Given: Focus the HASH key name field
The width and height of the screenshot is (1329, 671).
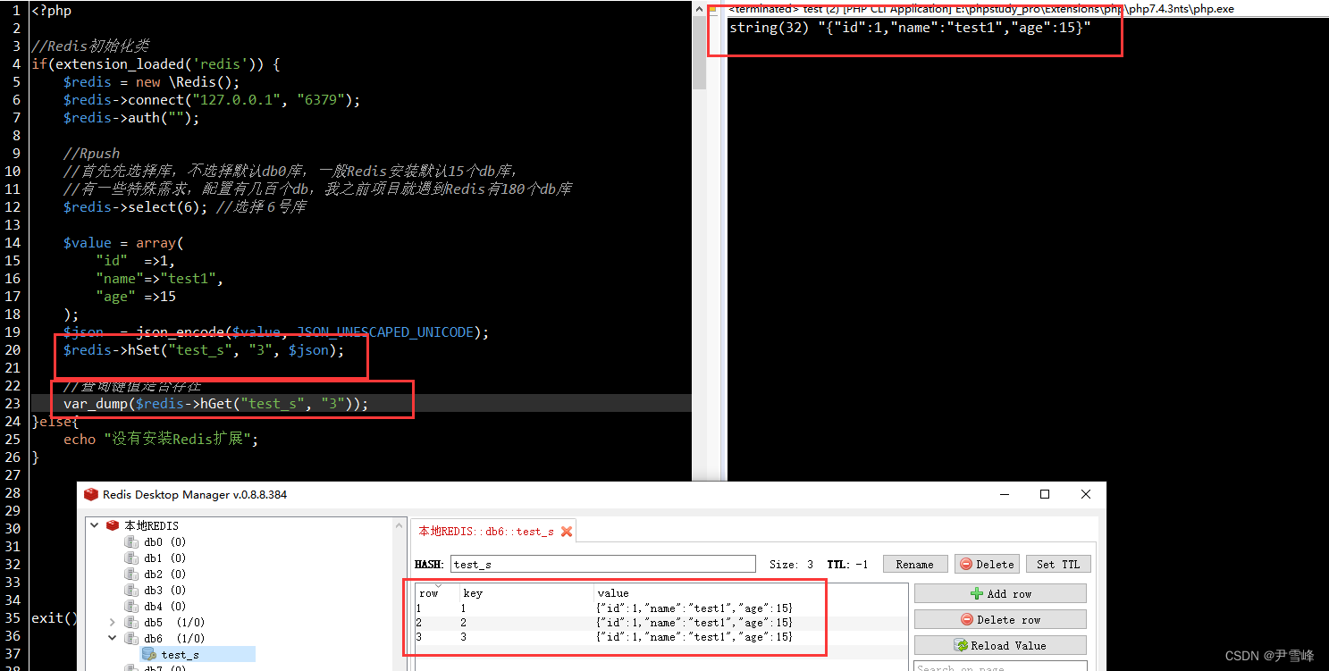Looking at the screenshot, I should [x=603, y=564].
